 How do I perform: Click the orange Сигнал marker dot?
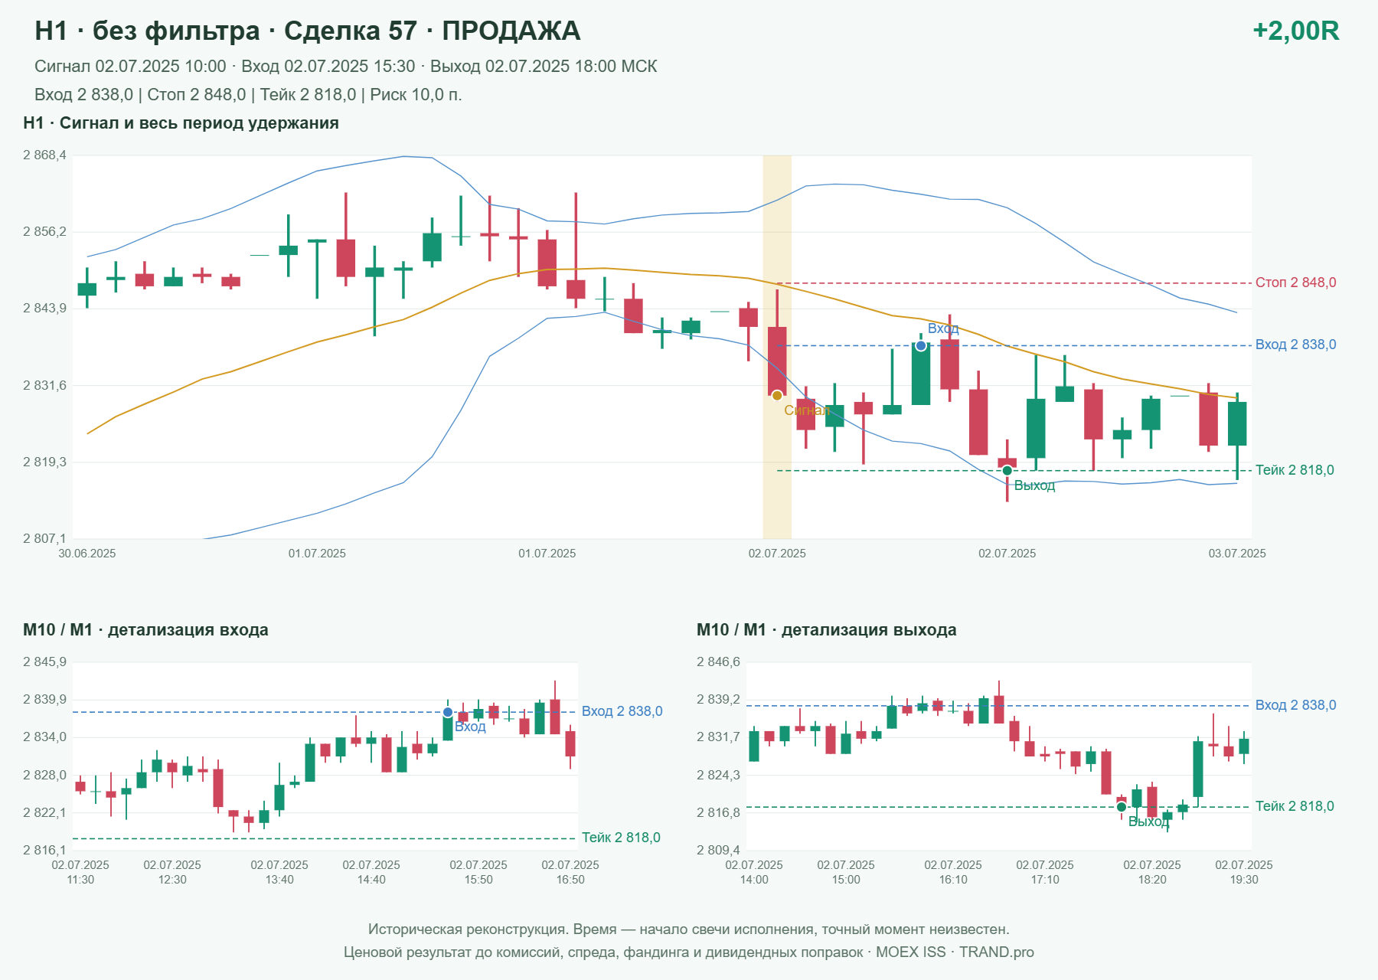coord(777,396)
